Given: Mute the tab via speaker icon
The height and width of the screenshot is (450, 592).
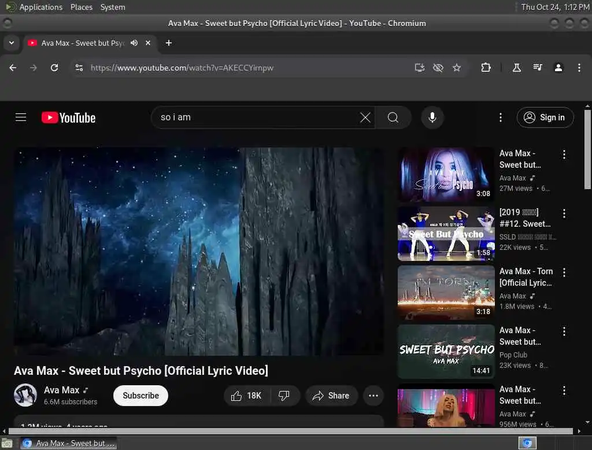Looking at the screenshot, I should (x=134, y=43).
